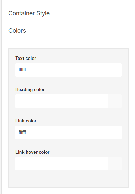
Task: Open the white swatch of Link color
Action: pos(115,132)
